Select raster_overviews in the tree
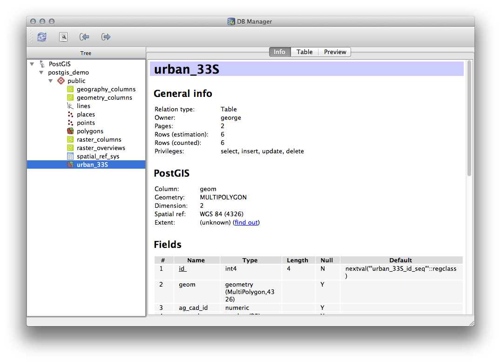The height and width of the screenshot is (363, 501). [x=101, y=148]
